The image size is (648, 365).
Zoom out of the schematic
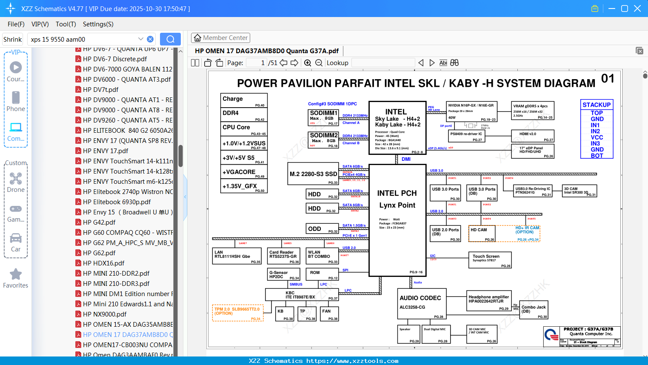[319, 63]
